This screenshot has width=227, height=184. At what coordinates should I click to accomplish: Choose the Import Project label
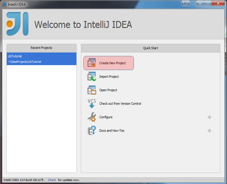click(109, 77)
